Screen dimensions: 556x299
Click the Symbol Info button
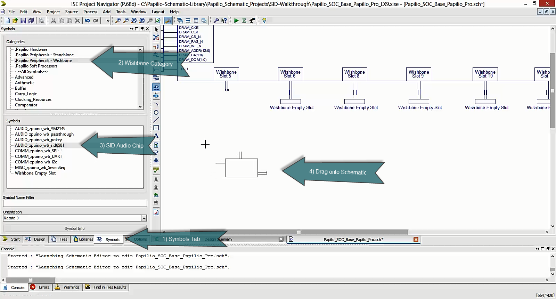(75, 228)
